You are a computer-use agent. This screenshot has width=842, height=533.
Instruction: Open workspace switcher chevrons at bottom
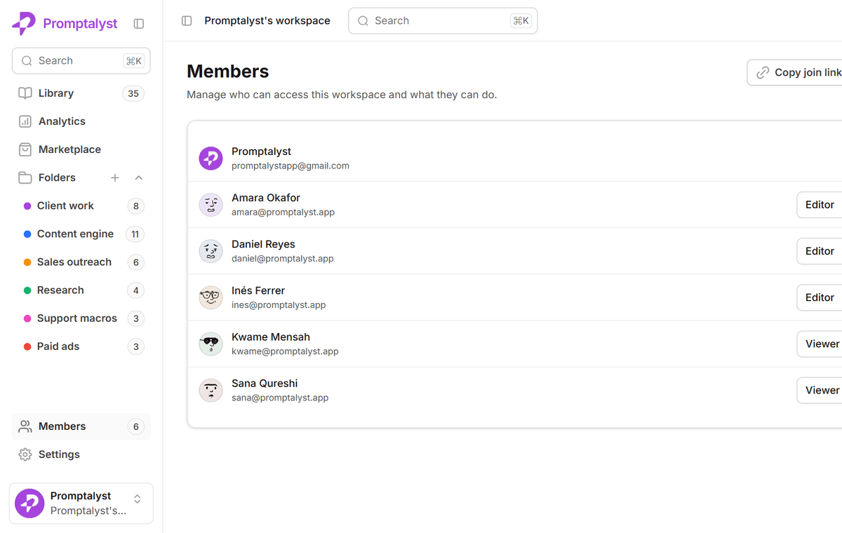(138, 499)
